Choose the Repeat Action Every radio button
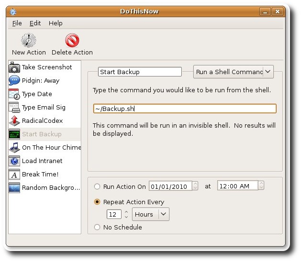This screenshot has width=301, height=262. point(97,202)
